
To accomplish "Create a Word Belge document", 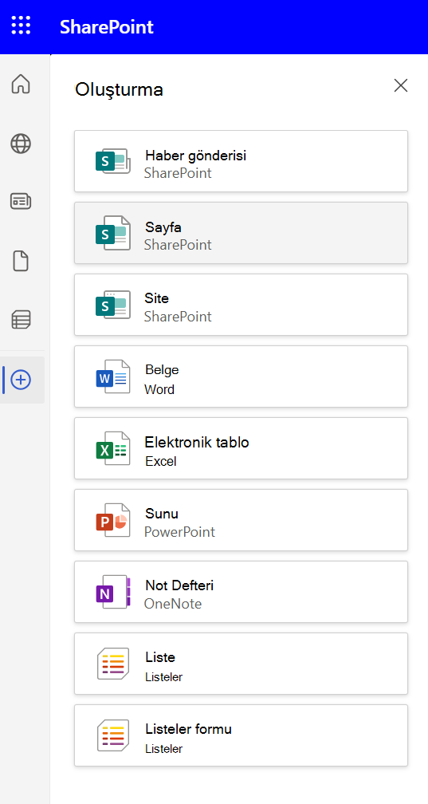I will 241,376.
